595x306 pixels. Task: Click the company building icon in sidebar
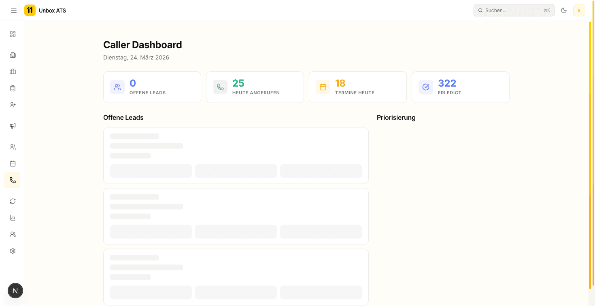coord(12,55)
